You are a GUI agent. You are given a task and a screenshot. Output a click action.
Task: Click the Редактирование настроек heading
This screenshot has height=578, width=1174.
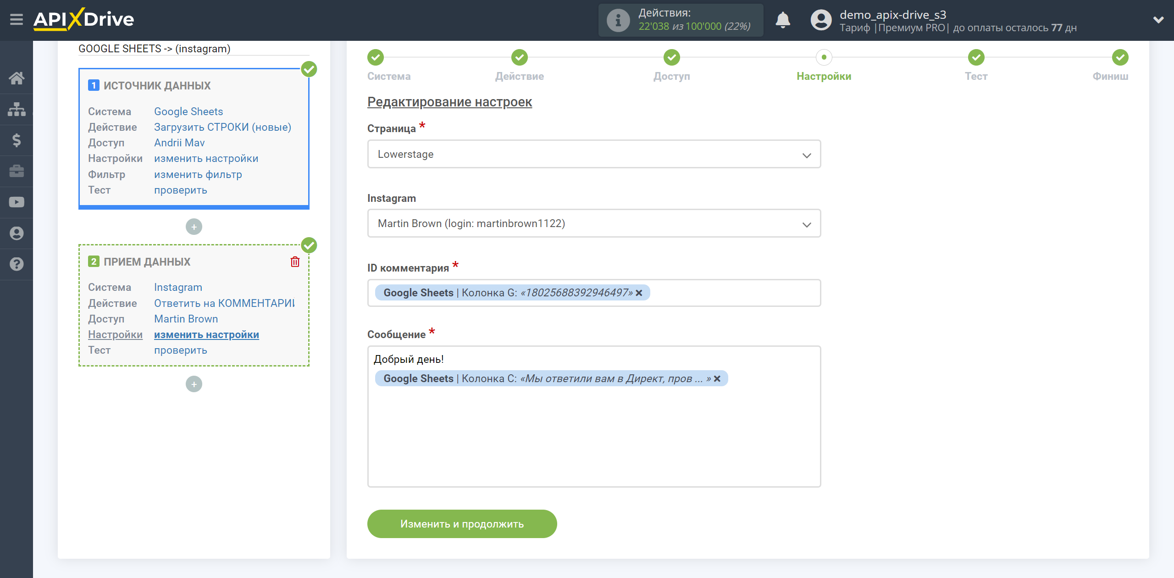[449, 102]
